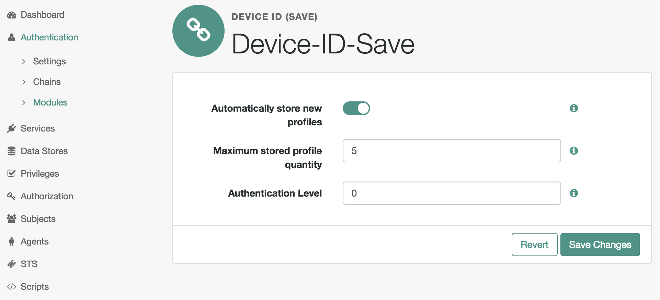Click the Agents person icon

pyautogui.click(x=12, y=241)
